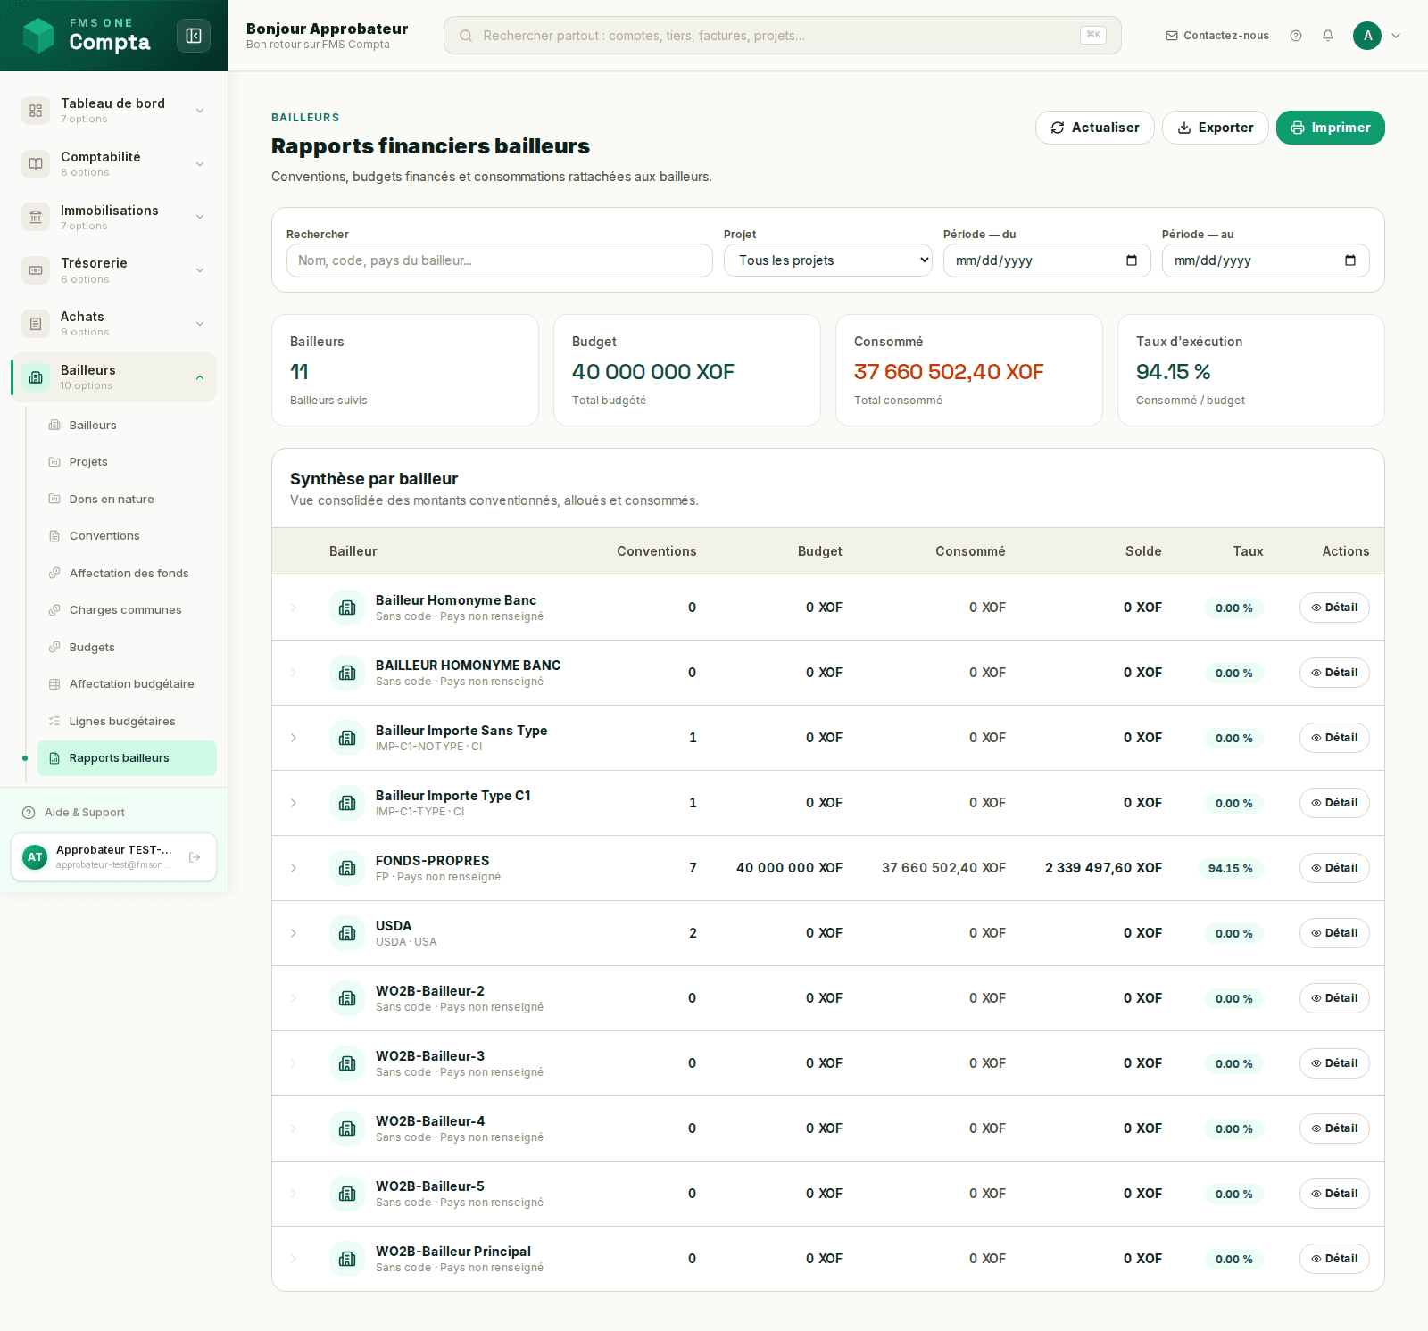This screenshot has height=1331, width=1428.
Task: Open the help question-mark icon in header
Action: click(1296, 36)
